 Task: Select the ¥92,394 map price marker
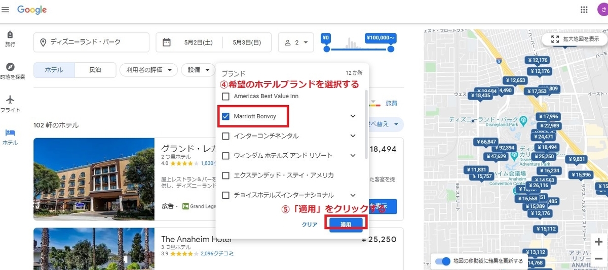click(x=504, y=148)
